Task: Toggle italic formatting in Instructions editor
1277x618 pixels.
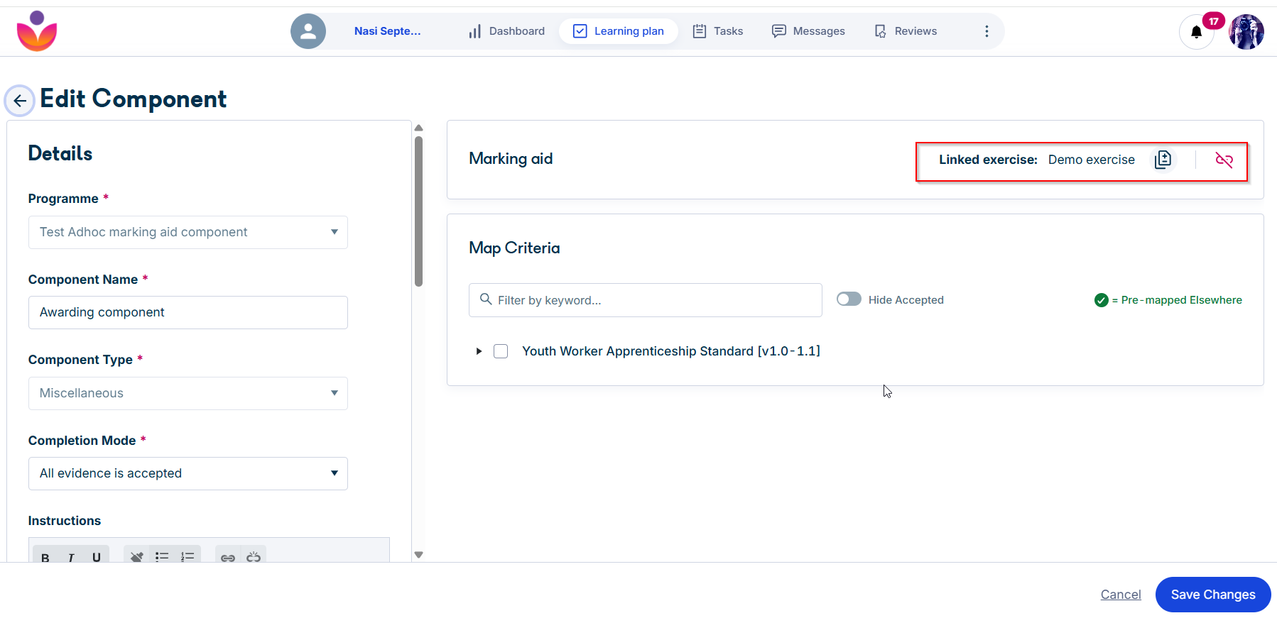Action: 71,558
